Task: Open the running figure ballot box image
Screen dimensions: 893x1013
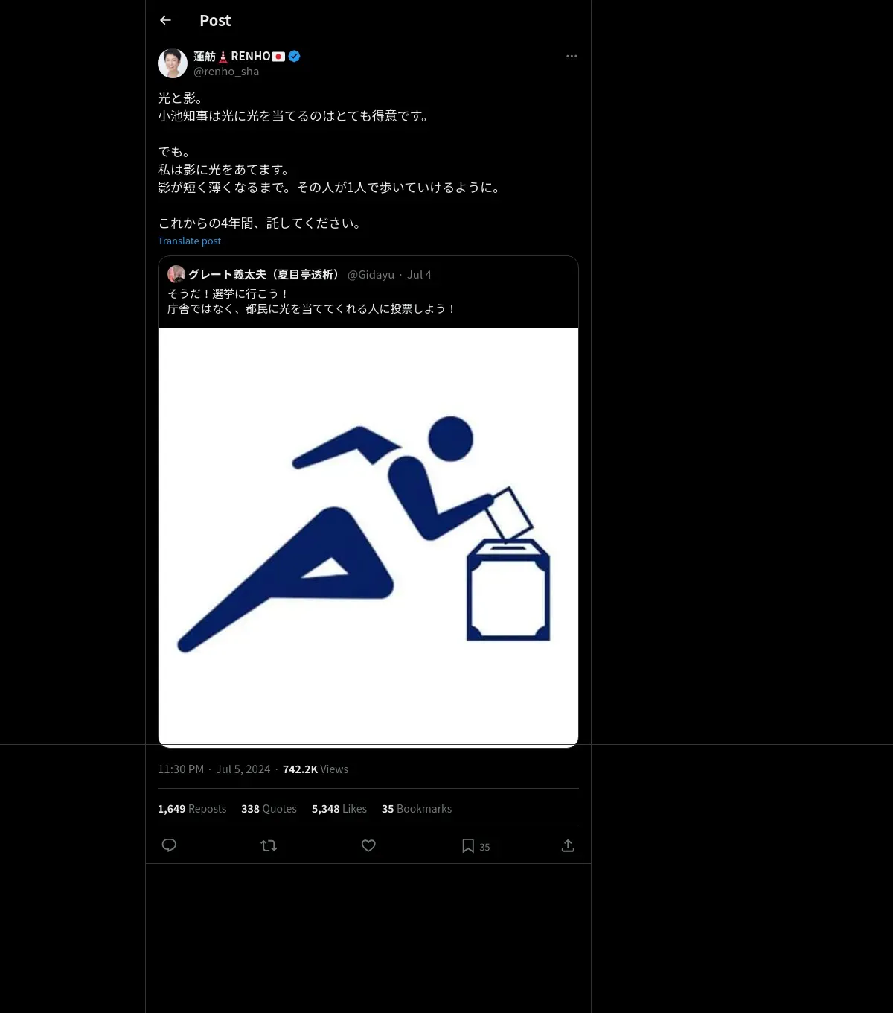Action: point(368,536)
